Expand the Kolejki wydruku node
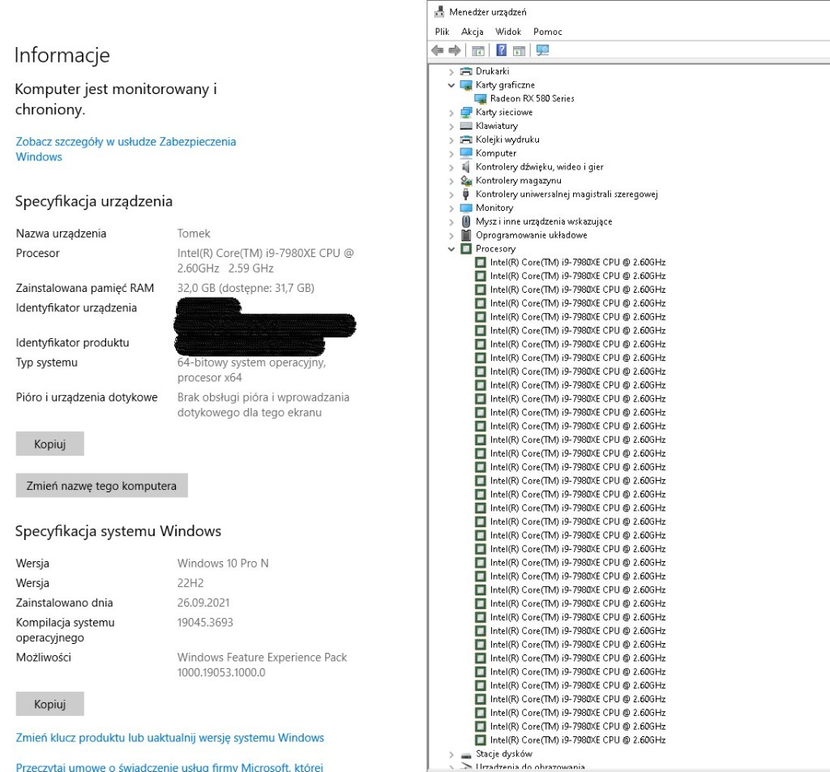Viewport: 830px width, 772px height. [451, 140]
